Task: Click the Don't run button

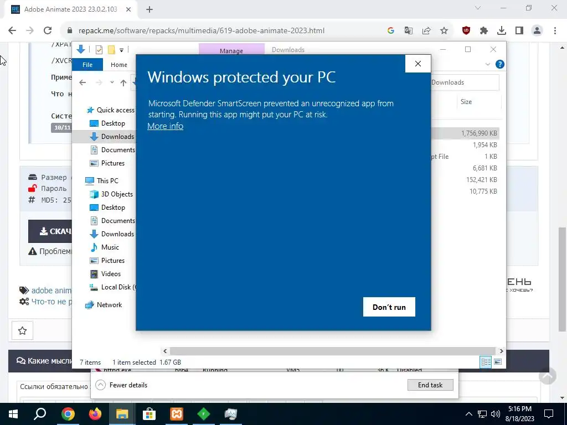Action: pos(389,307)
